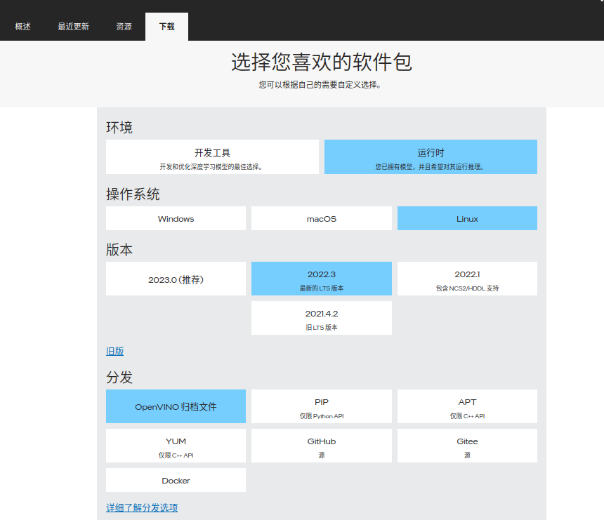Select the 运行时 environment option
The image size is (604, 520).
[431, 156]
